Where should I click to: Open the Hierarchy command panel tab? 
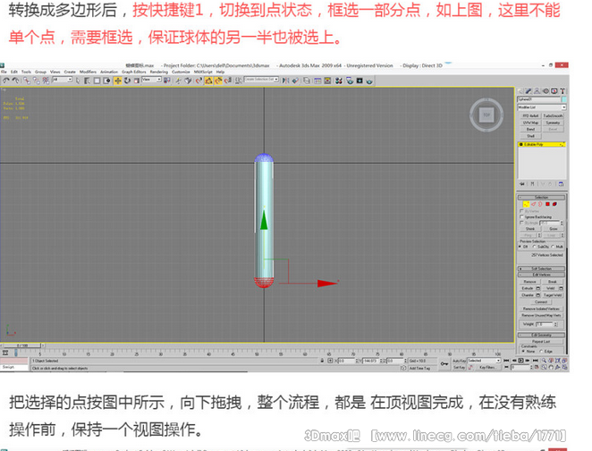pyautogui.click(x=537, y=91)
